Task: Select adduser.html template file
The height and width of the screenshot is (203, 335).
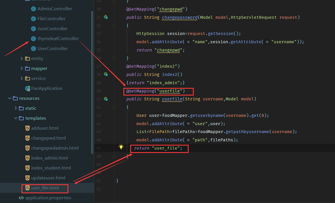Action: click(x=45, y=128)
